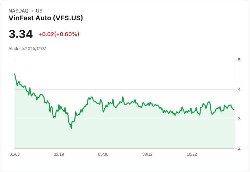
Task: Click the lowest dip of the price line
Action: click(71, 128)
